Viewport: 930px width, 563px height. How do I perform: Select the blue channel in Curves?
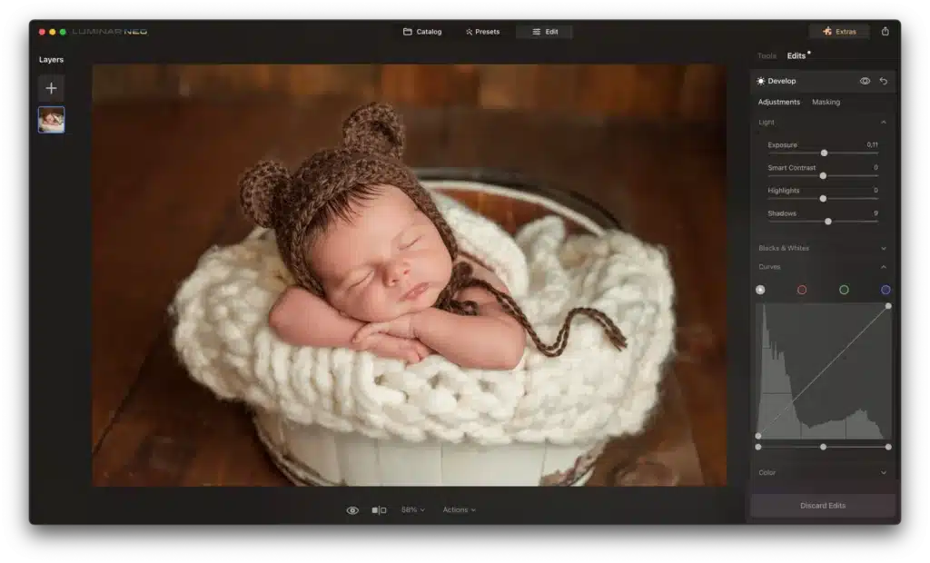pyautogui.click(x=885, y=289)
